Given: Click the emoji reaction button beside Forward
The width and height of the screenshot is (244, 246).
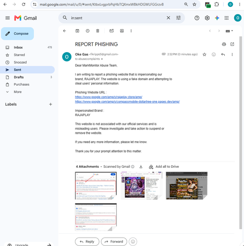Looking at the screenshot, I should tap(133, 242).
